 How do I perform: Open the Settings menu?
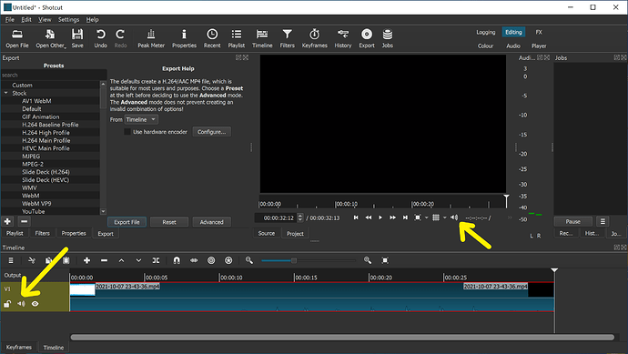[68, 20]
